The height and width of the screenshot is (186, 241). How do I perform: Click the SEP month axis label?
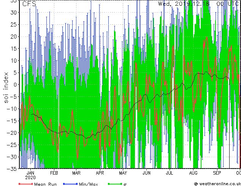[x=217, y=173]
